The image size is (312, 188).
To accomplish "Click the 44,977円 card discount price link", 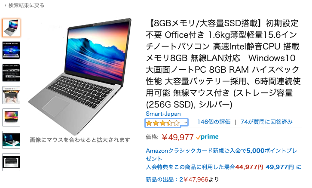I will point(249,167).
